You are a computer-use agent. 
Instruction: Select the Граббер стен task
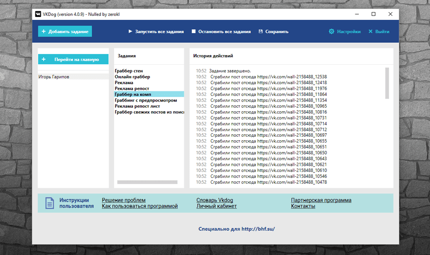coord(149,71)
